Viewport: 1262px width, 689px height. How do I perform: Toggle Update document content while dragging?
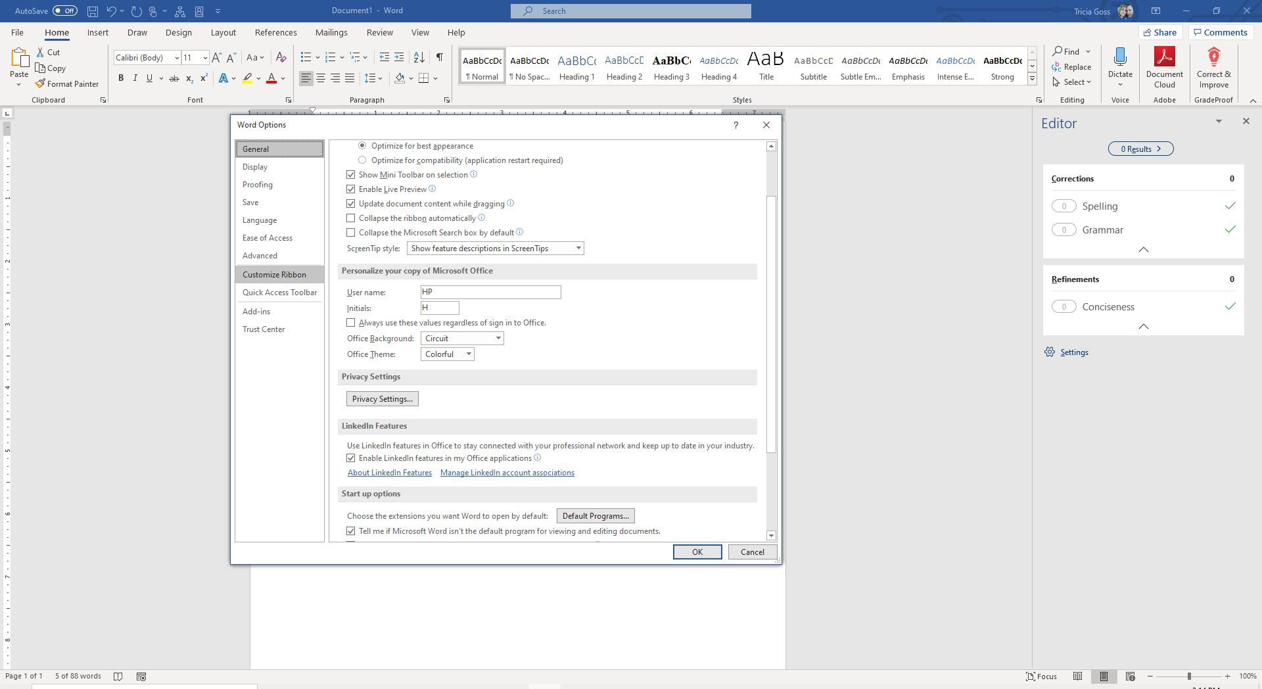point(351,204)
